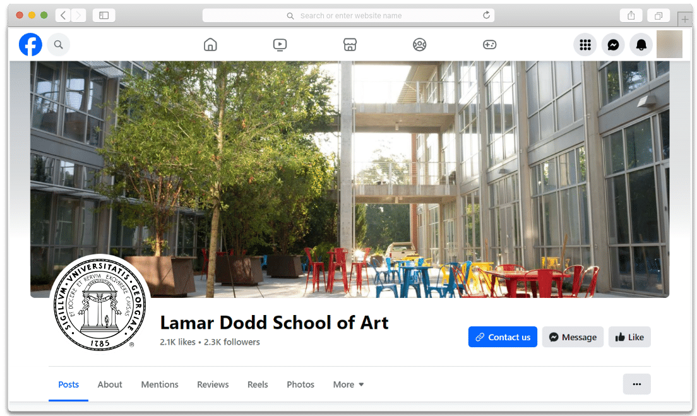Image resolution: width=697 pixels, height=416 pixels.
Task: Click the Facebook logo
Action: tap(30, 44)
